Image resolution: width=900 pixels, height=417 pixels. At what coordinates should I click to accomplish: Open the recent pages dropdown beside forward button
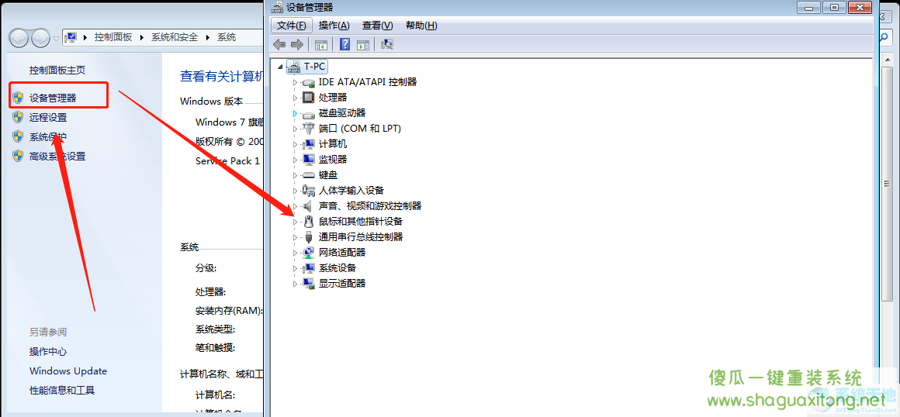point(56,39)
